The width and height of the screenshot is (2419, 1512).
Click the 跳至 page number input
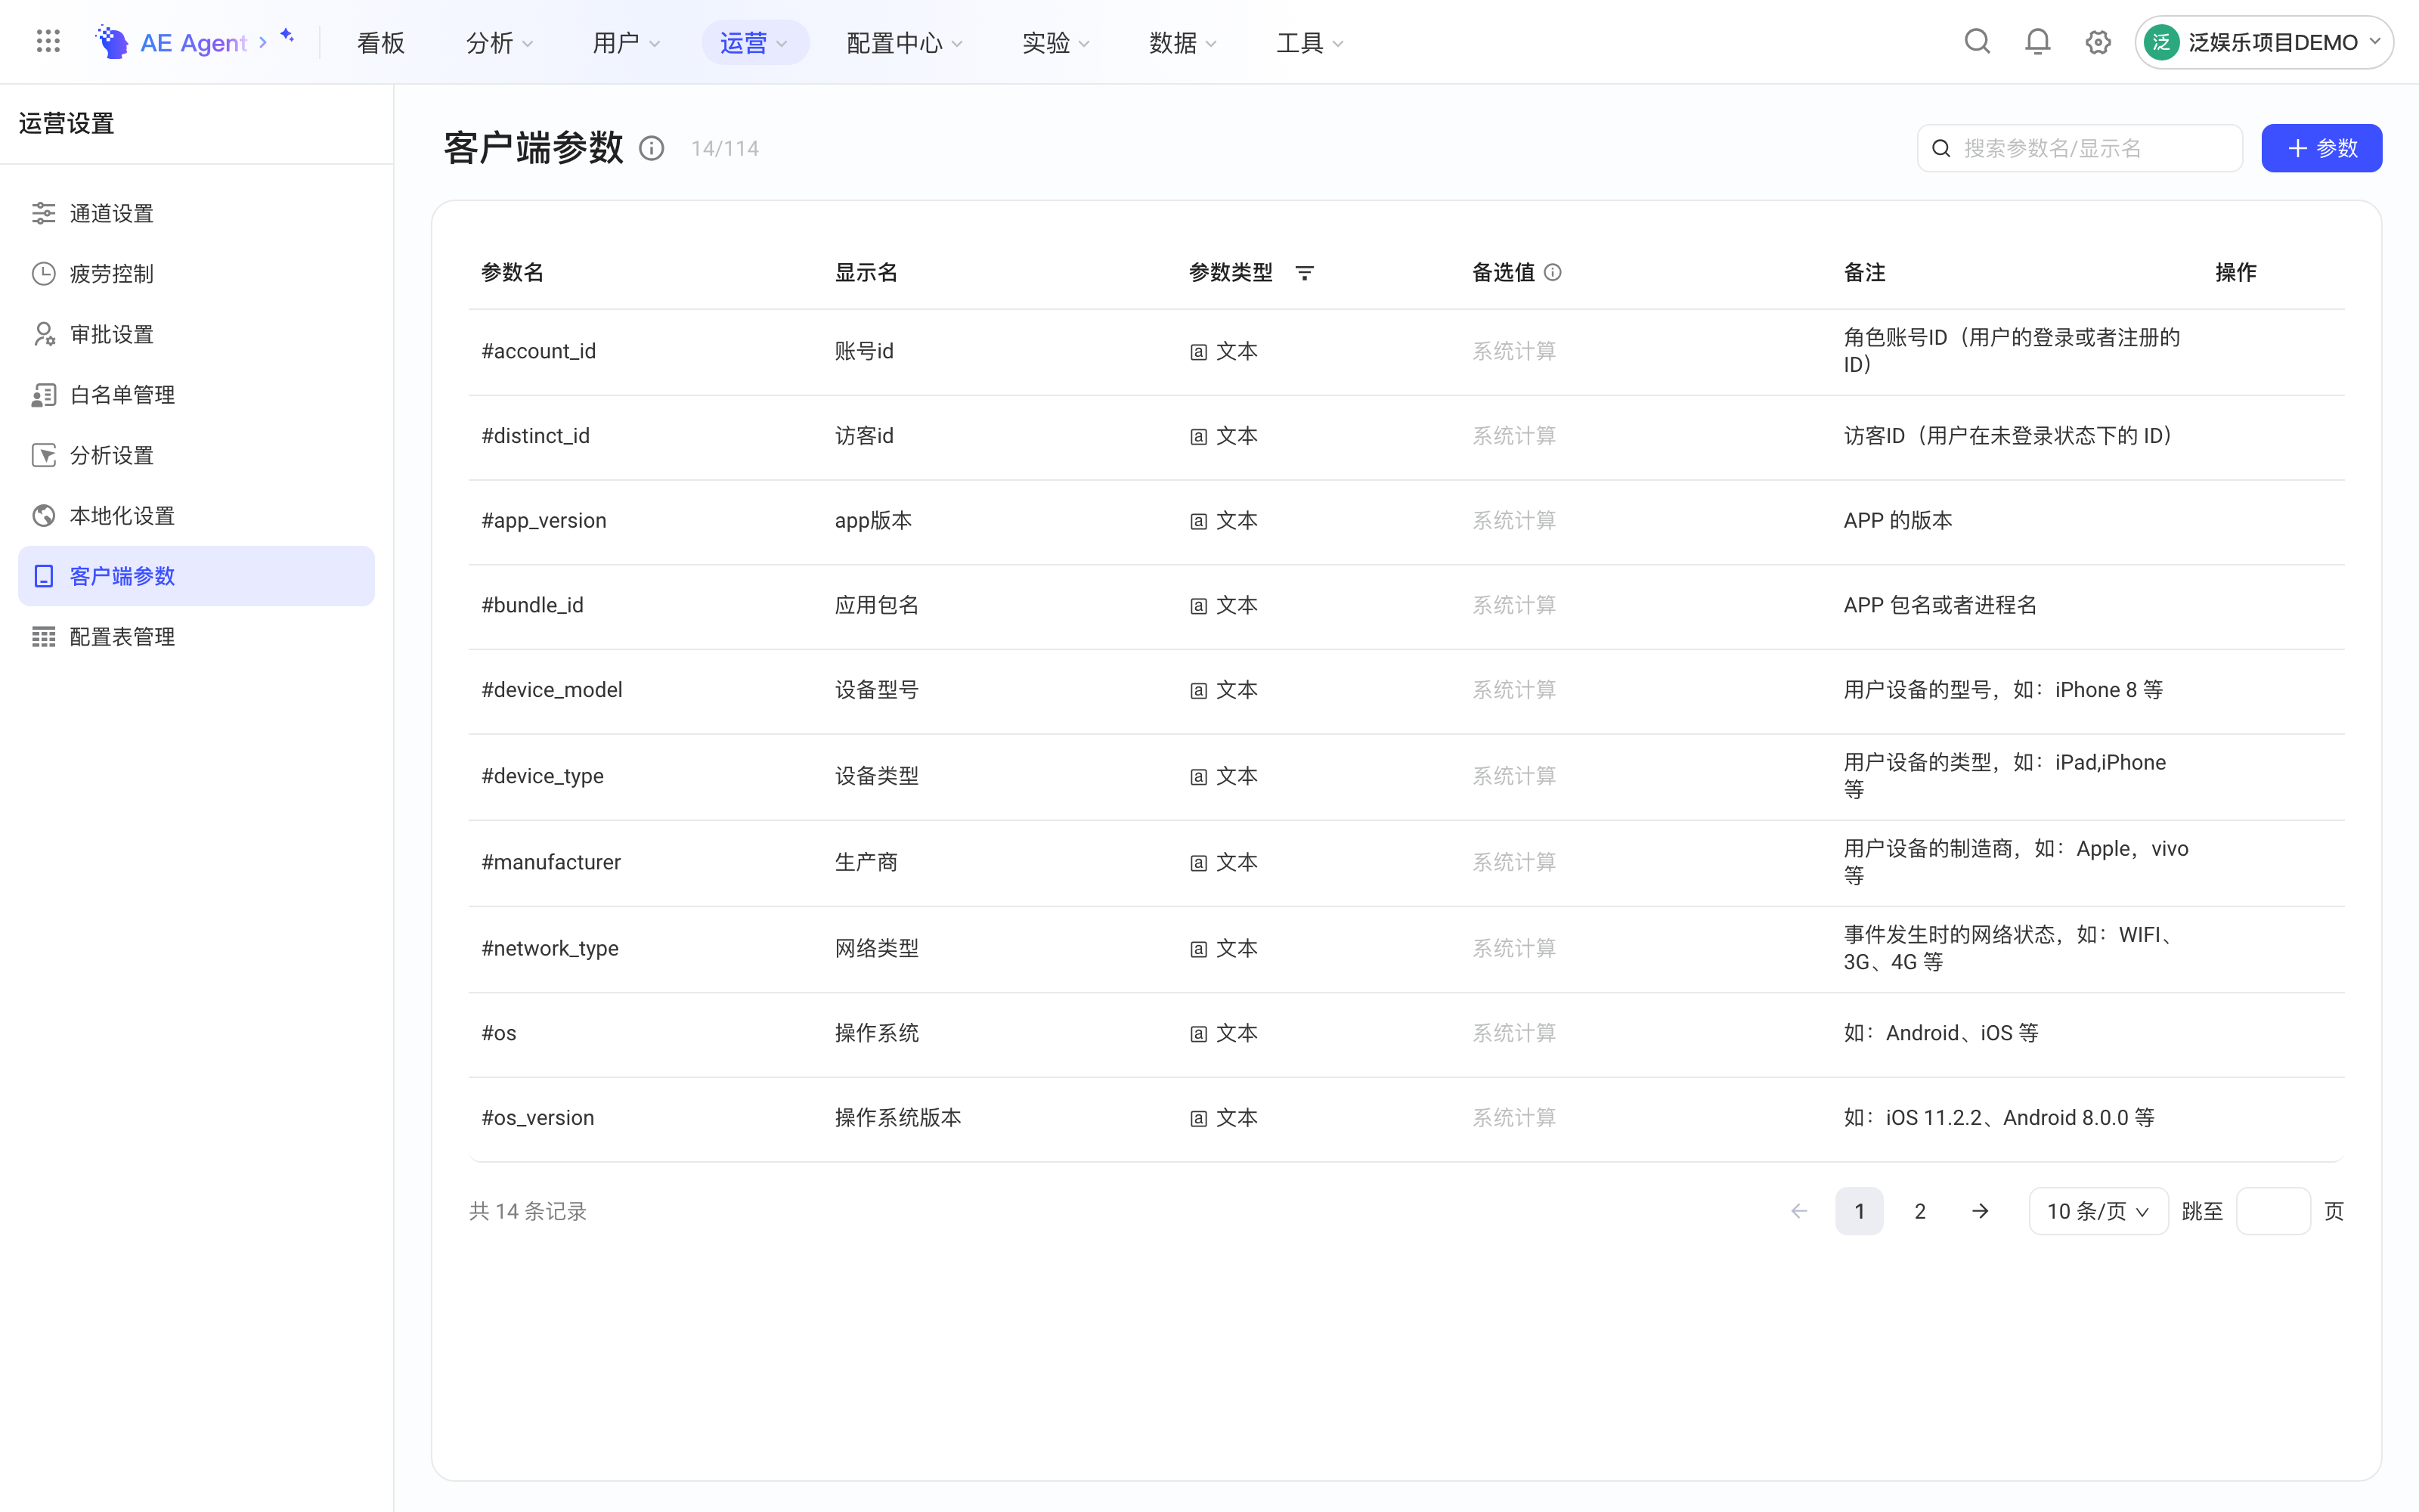[2273, 1211]
